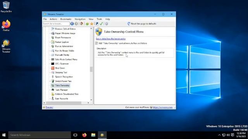The image size is (248, 139).
Task: Open the File menu
Action: [x=45, y=19]
